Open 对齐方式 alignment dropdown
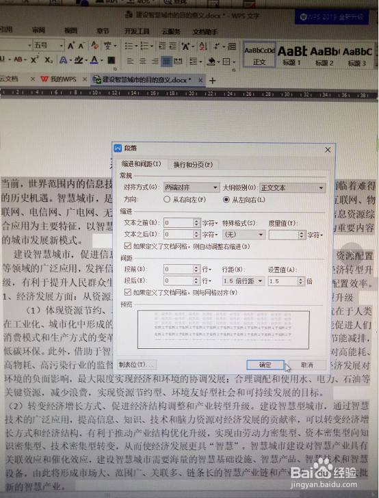 (x=192, y=187)
